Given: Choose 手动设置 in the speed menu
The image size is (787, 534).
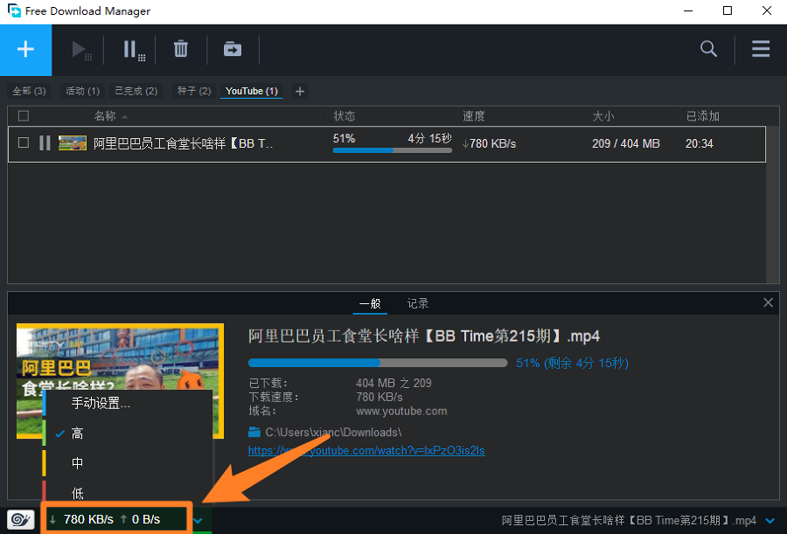Looking at the screenshot, I should (99, 403).
